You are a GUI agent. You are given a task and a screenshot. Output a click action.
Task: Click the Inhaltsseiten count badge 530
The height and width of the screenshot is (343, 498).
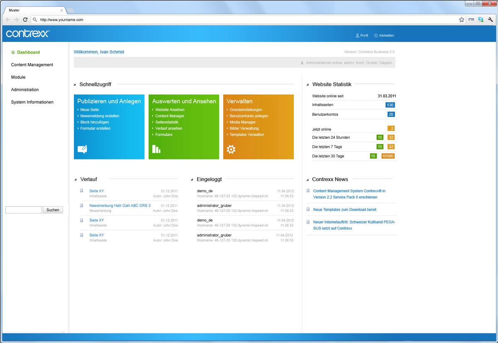click(390, 105)
